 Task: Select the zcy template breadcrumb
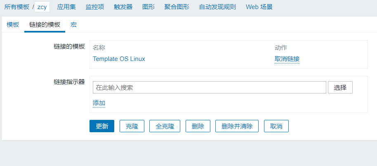(x=42, y=7)
